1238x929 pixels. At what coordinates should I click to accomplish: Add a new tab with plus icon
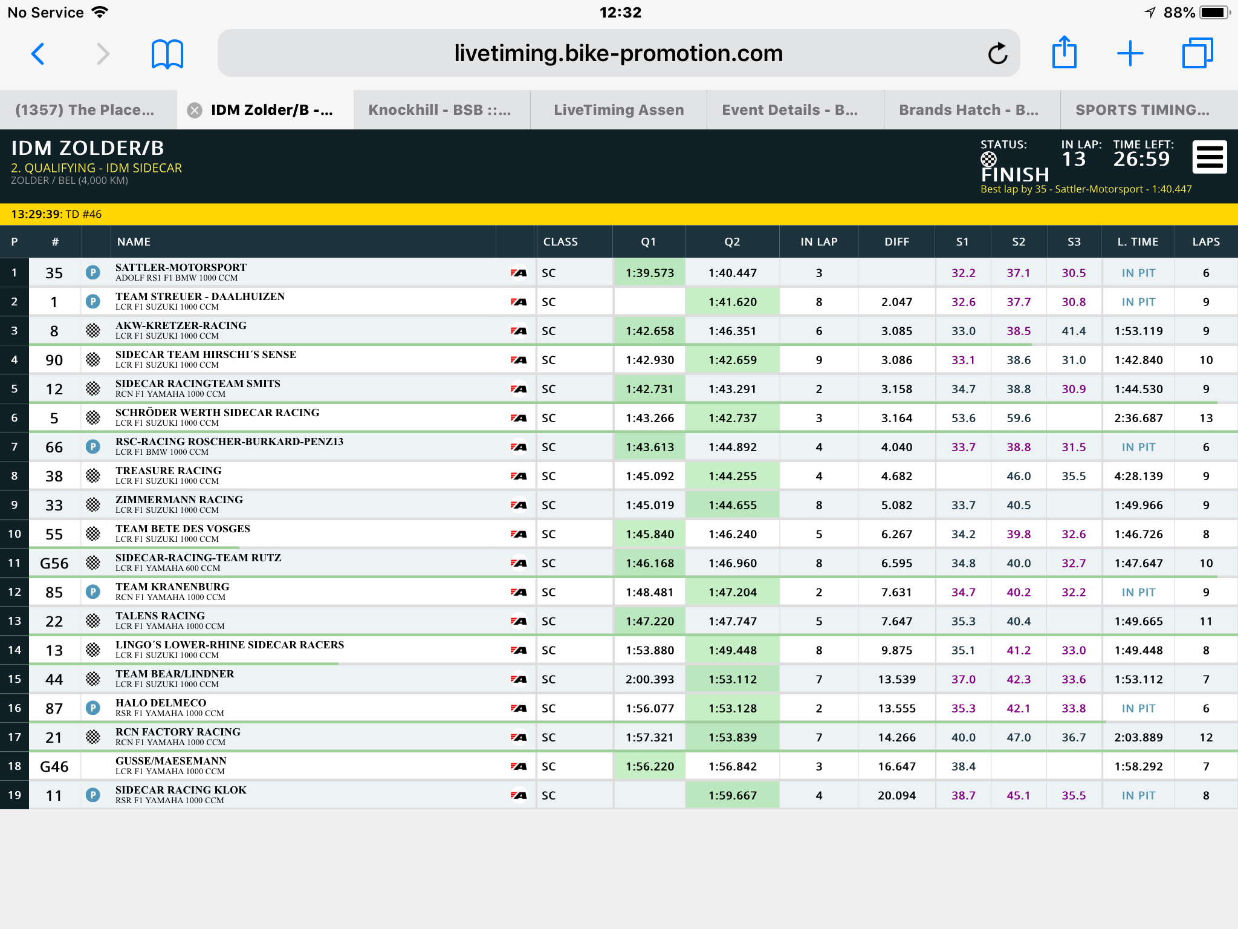tap(1130, 54)
